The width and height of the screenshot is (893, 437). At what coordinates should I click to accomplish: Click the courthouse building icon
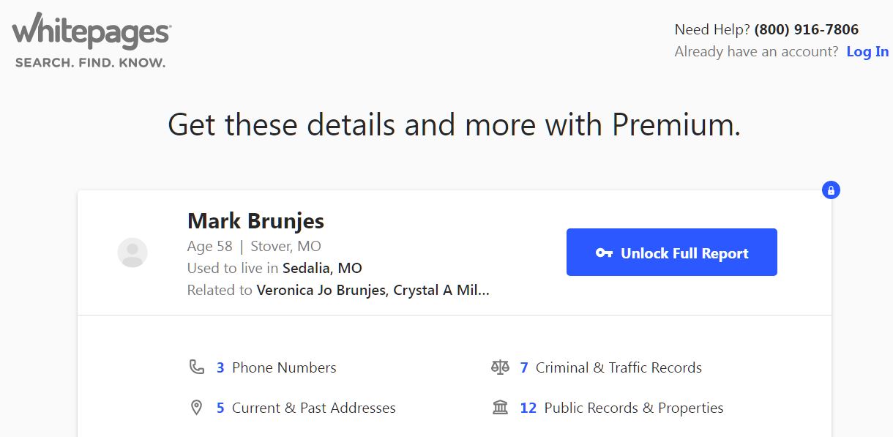pos(500,408)
